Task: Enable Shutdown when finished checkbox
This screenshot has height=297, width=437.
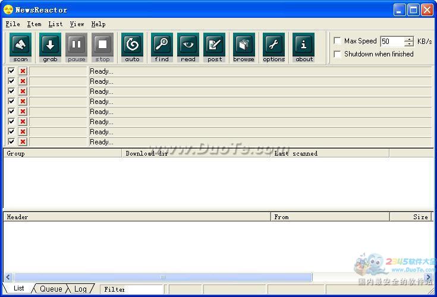Action: click(x=337, y=54)
